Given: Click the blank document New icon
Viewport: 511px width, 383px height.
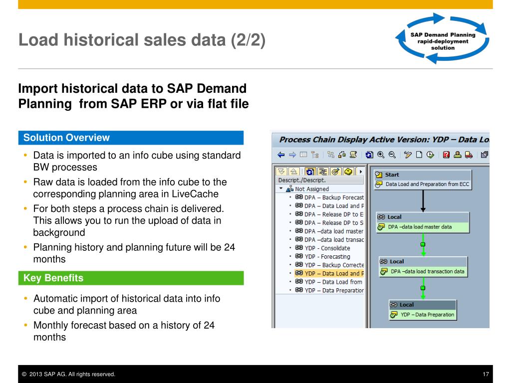Looking at the screenshot, I should tap(419, 155).
